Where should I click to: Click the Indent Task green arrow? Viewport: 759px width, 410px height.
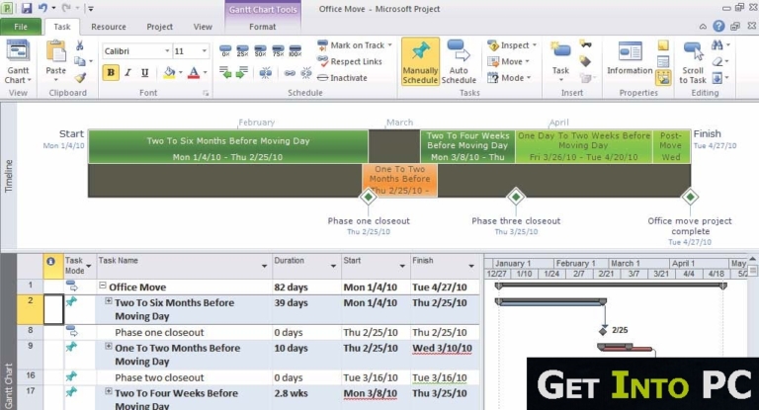click(242, 72)
